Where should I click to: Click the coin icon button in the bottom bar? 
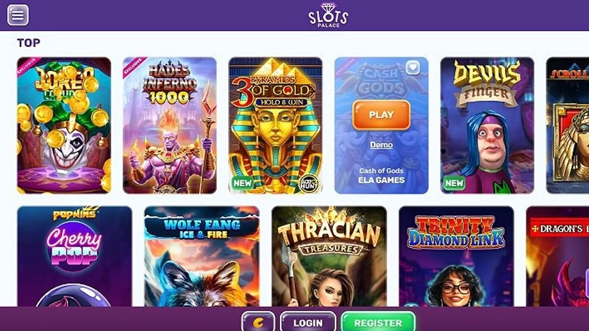pyautogui.click(x=258, y=323)
